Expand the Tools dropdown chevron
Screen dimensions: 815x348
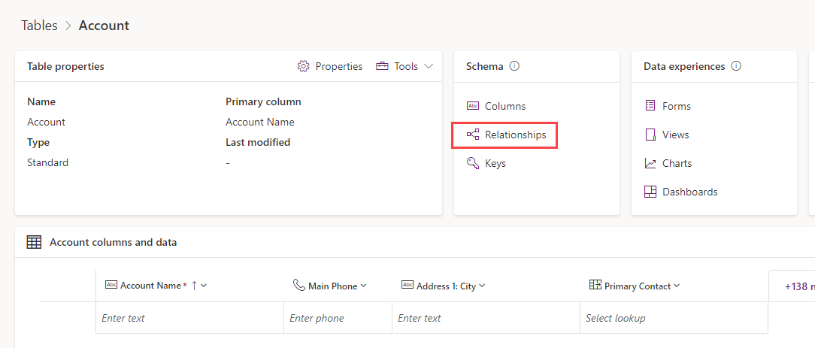coord(429,66)
